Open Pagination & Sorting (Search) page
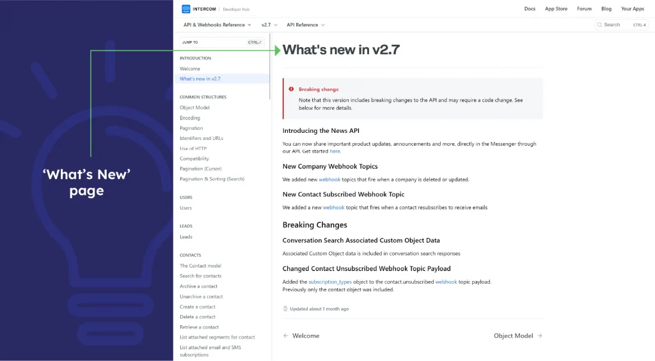655x361 pixels. (x=212, y=179)
